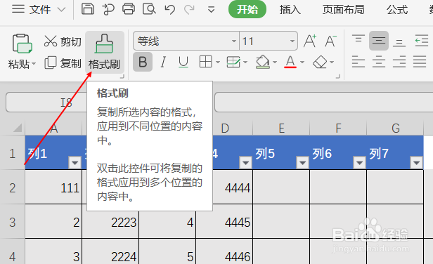Click the formula bar input

[x=323, y=102]
